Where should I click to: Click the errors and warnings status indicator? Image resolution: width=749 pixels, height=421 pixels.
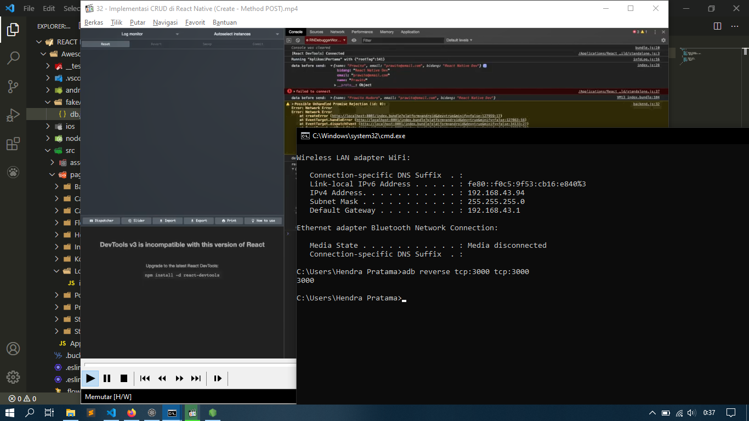22,399
